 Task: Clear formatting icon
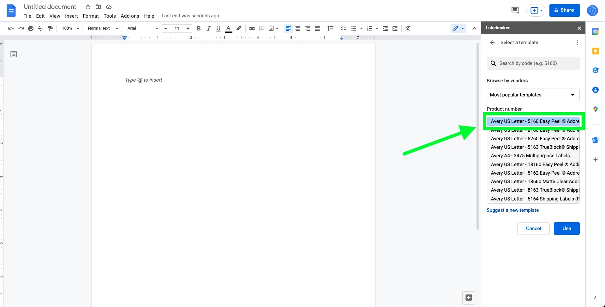click(x=408, y=28)
